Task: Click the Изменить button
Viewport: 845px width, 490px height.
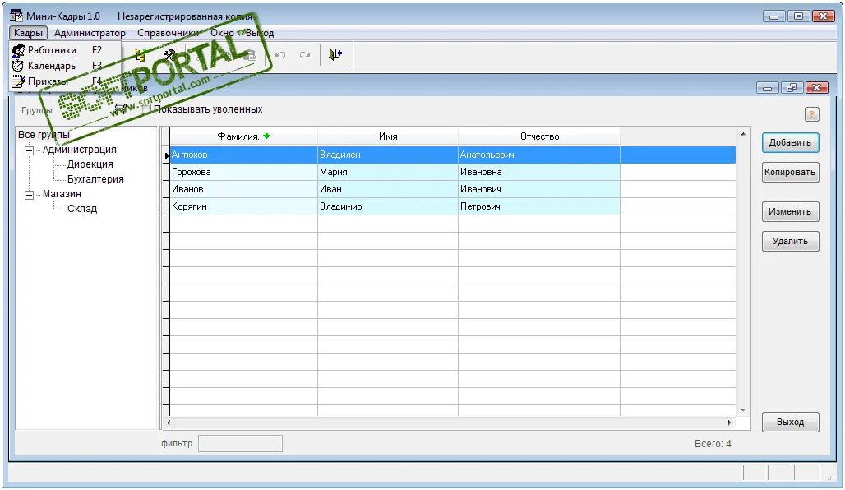Action: (x=790, y=212)
